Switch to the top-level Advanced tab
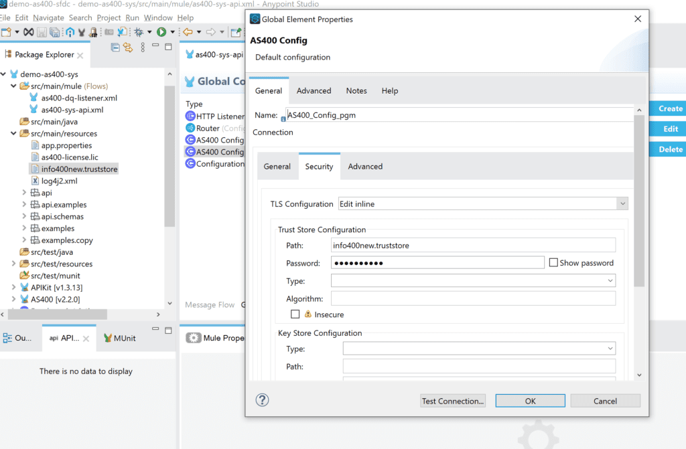The width and height of the screenshot is (686, 449). (314, 91)
